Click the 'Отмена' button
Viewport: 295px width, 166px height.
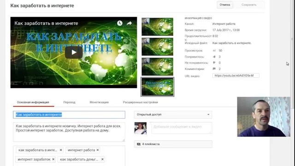225,5
